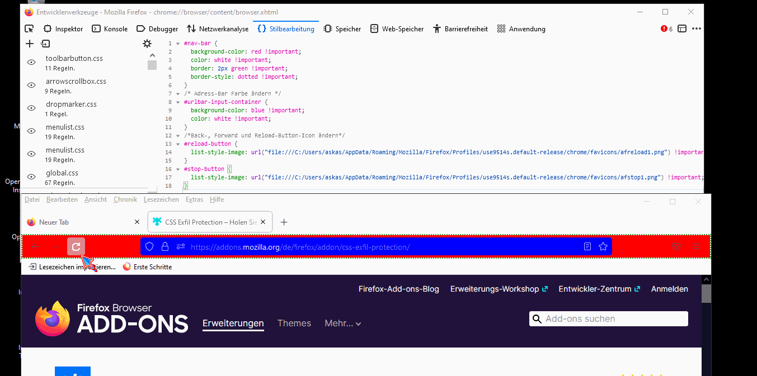This screenshot has height=376, width=757.
Task: Click the element picker icon in devtools
Action: click(30, 29)
